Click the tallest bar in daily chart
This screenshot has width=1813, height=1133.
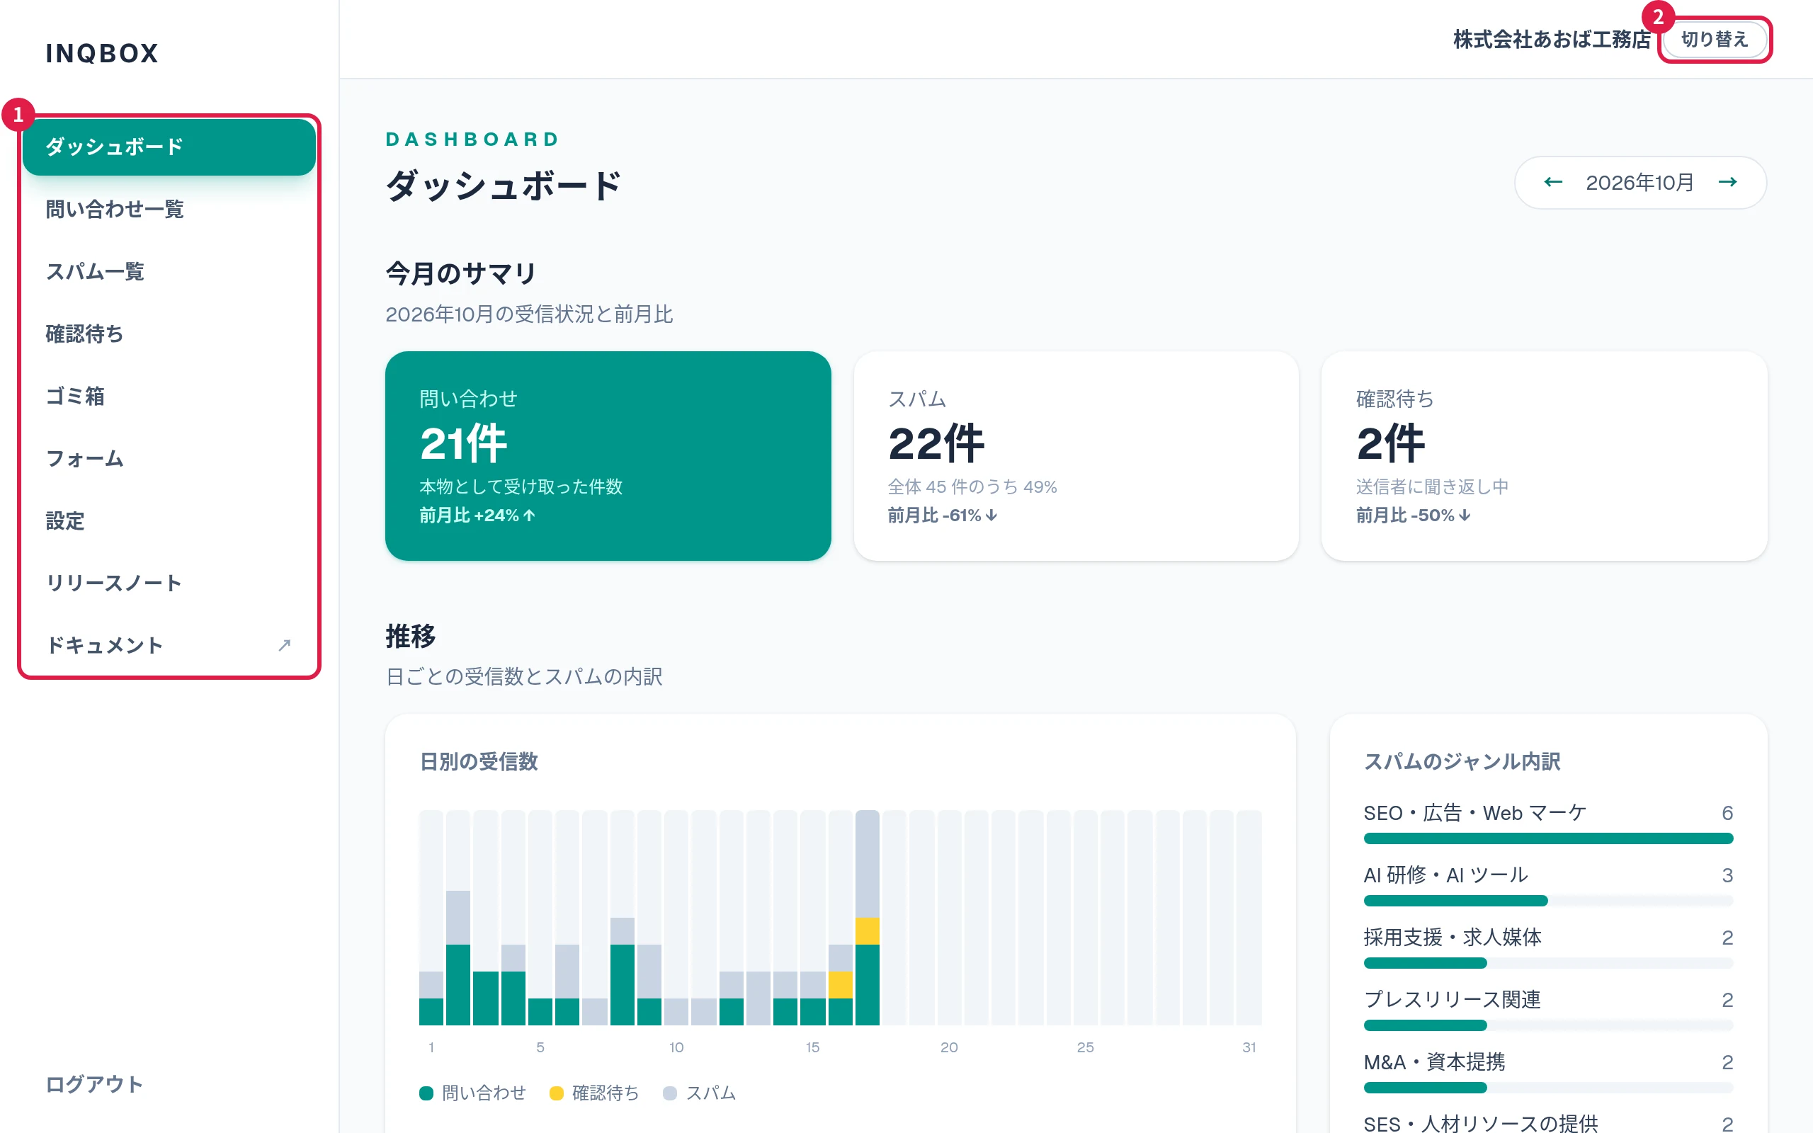(x=867, y=917)
